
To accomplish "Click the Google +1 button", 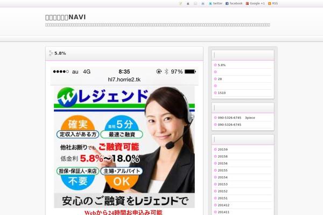I will (x=255, y=4).
